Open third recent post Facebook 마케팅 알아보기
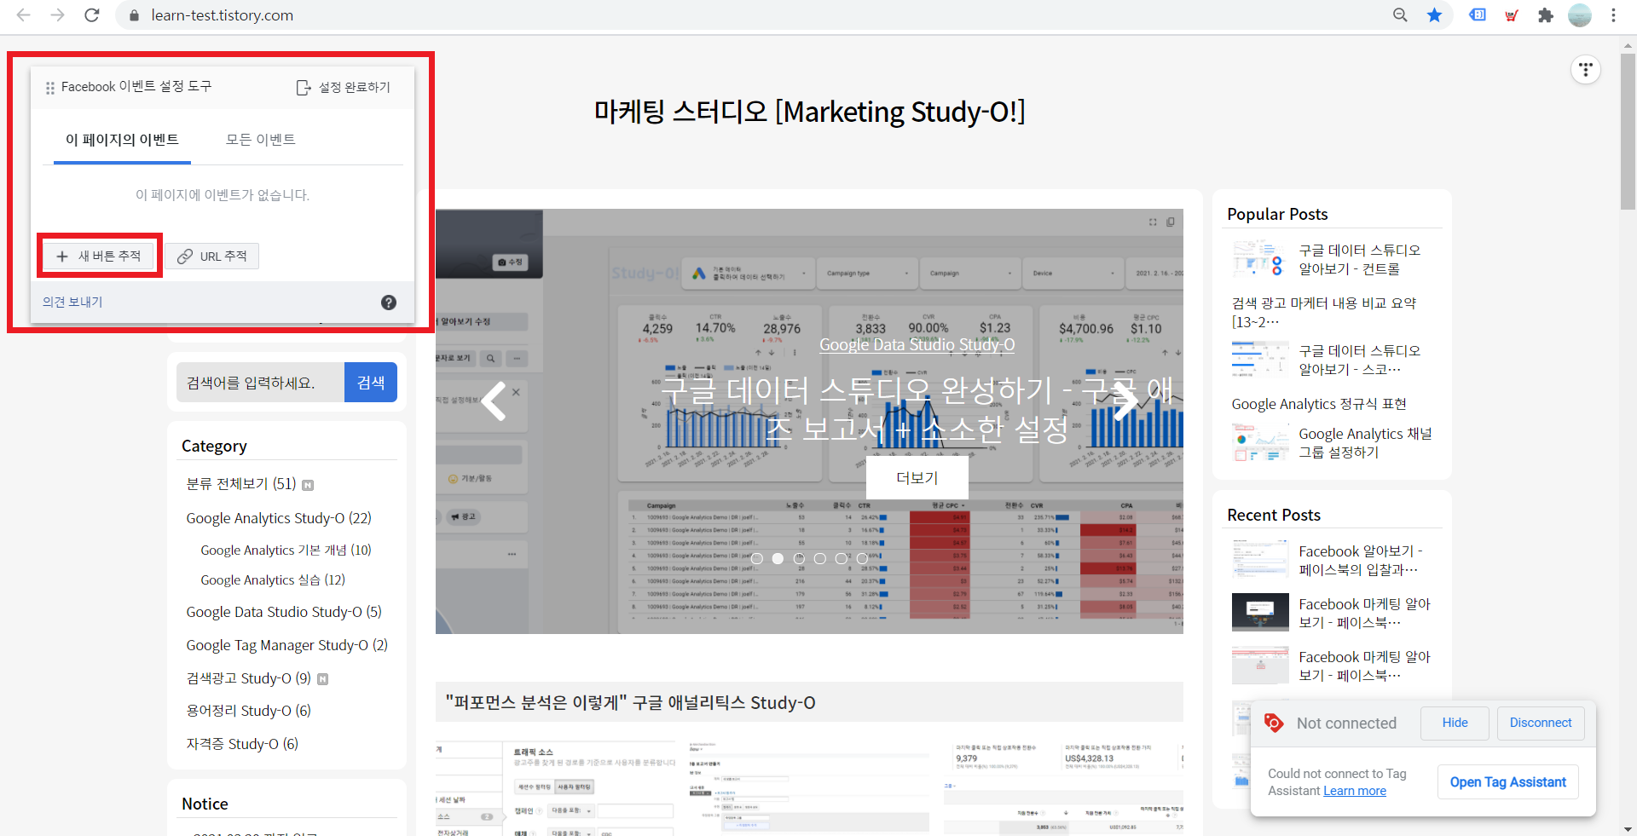Image resolution: width=1637 pixels, height=836 pixels. coord(1364,666)
